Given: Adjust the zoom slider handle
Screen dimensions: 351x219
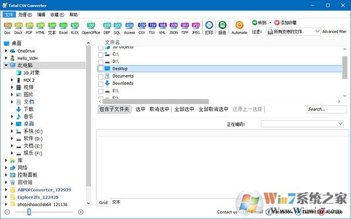Looking at the screenshot, I should pos(29,211).
